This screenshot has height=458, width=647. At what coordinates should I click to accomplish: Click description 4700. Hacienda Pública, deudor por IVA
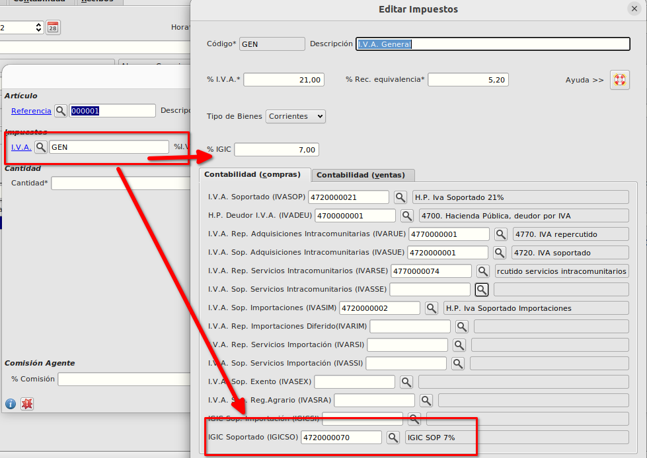[x=524, y=215]
